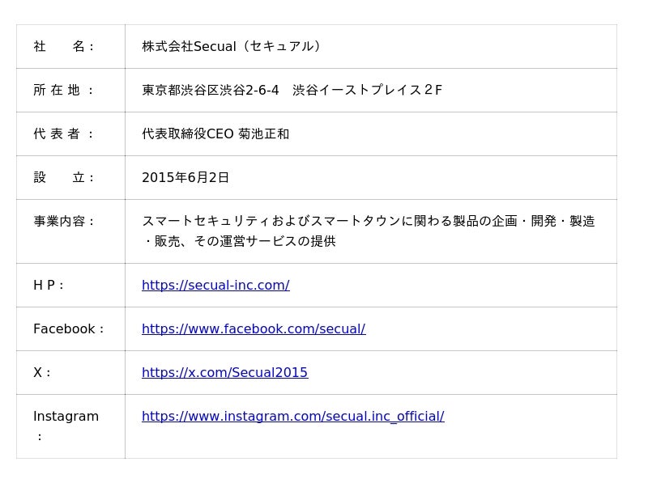Click the Facebook row label
Screen dimensions: 648x483
point(68,328)
